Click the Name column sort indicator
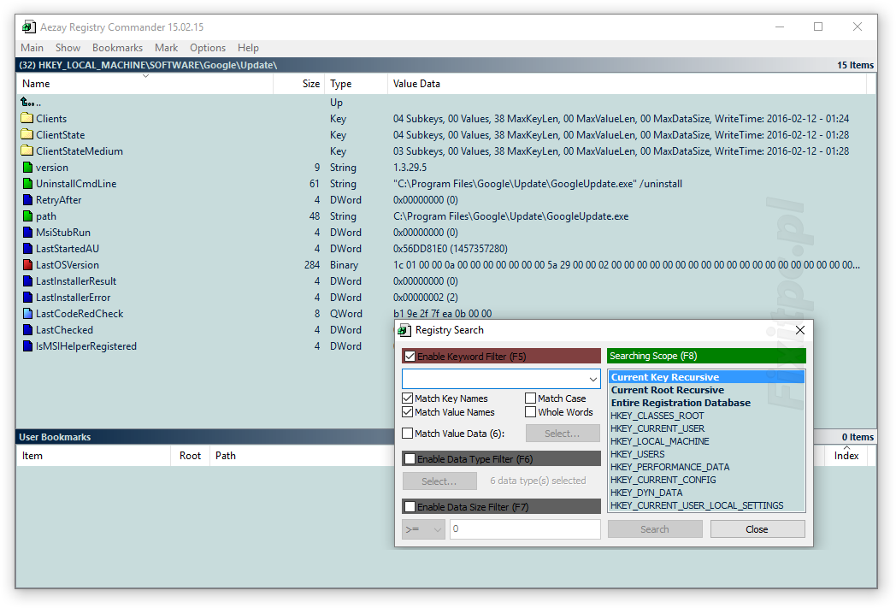896x608 pixels. click(145, 76)
